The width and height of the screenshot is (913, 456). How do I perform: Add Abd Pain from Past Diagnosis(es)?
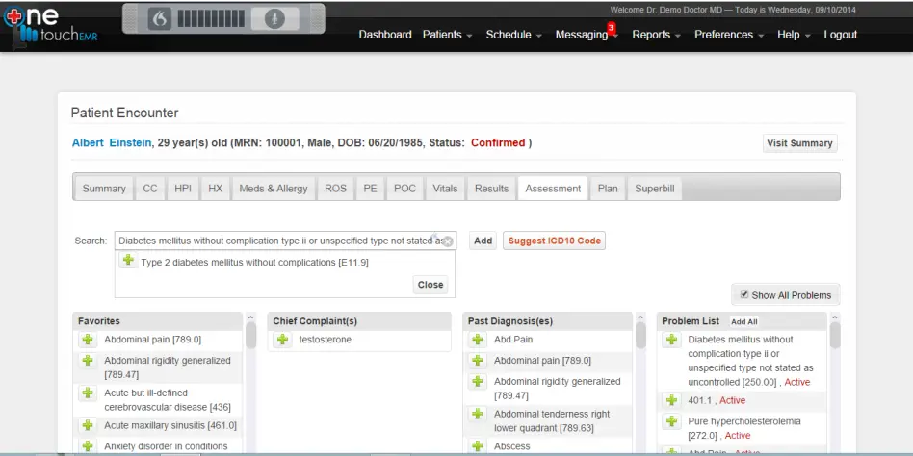pyautogui.click(x=478, y=339)
